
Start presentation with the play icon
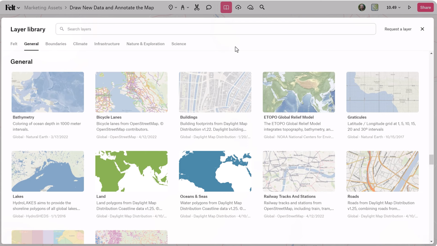409,7
